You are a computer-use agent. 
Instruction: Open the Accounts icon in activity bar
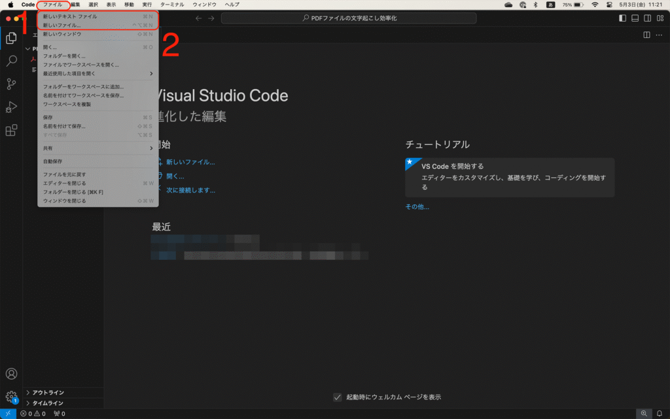click(x=12, y=374)
